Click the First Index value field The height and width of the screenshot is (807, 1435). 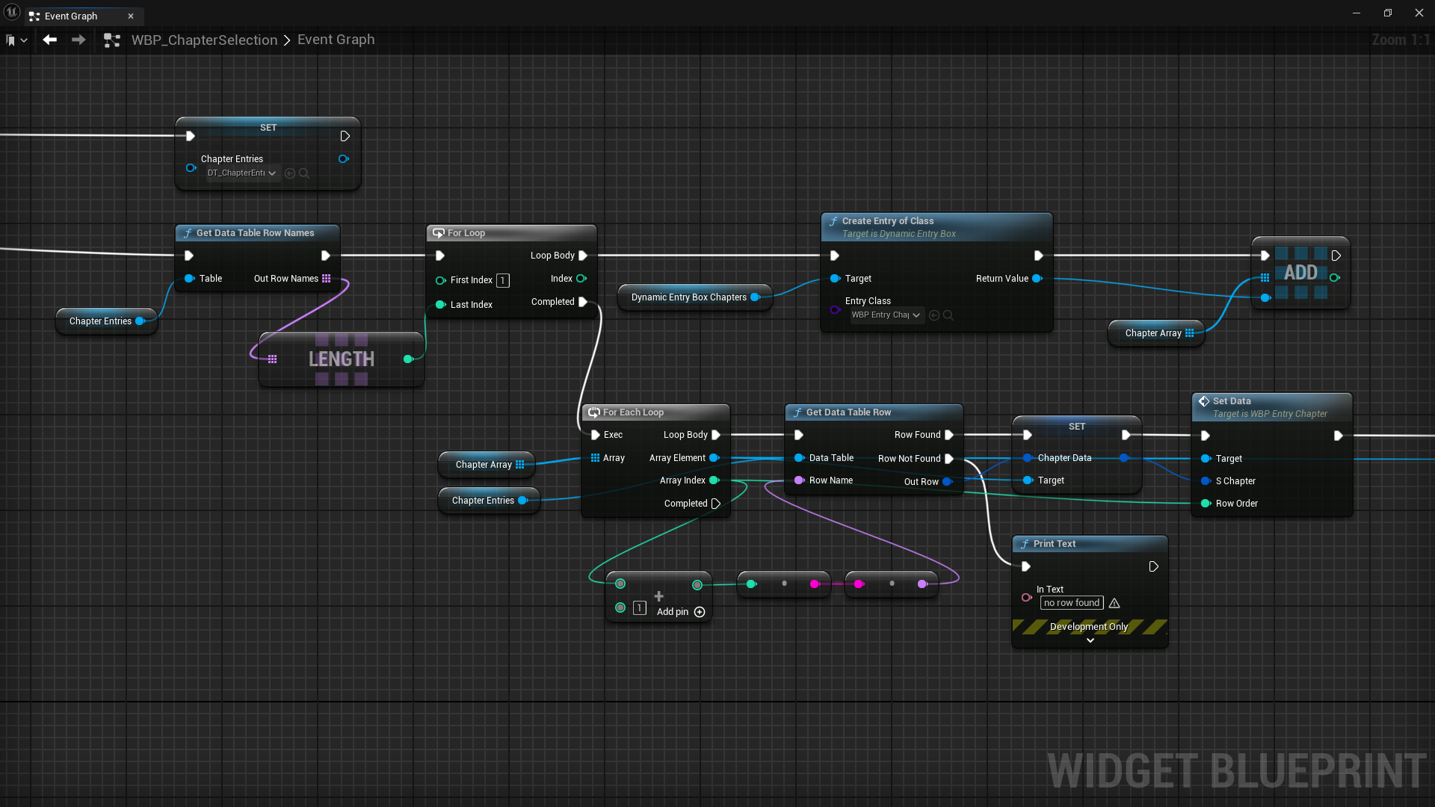(x=503, y=280)
